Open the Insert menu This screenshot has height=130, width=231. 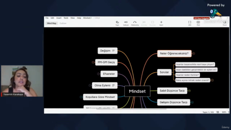[59, 18]
